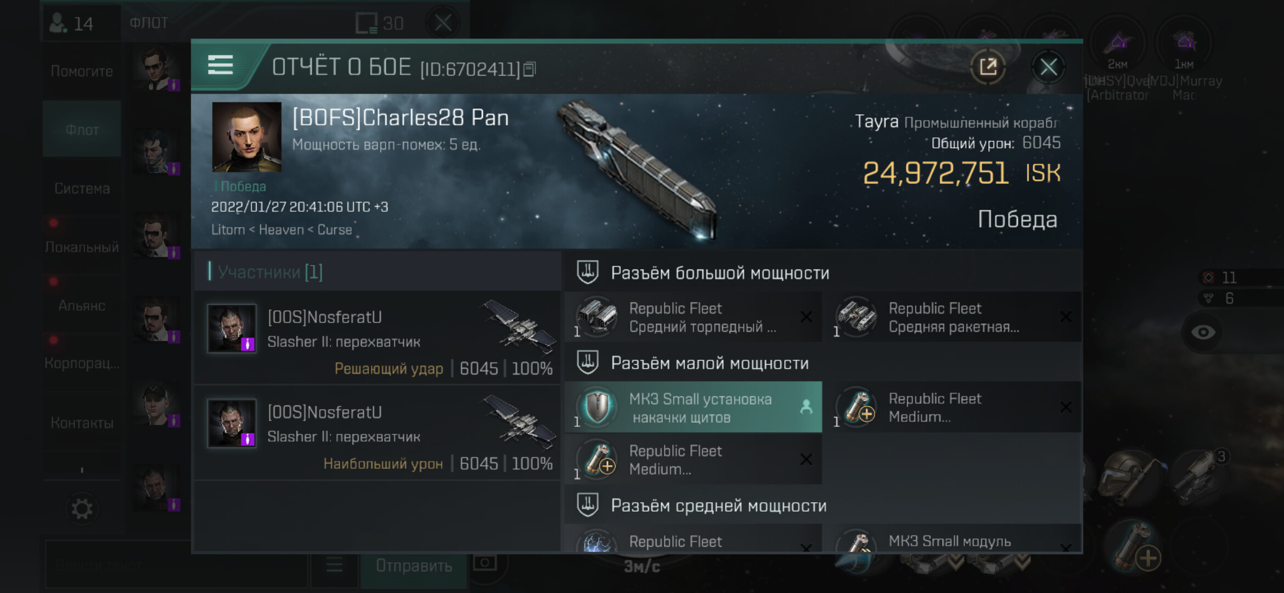Share the battle report via export icon
1284x593 pixels.
988,68
